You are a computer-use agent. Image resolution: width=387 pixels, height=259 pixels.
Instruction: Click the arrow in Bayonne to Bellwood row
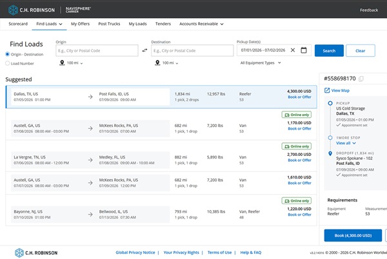click(90, 215)
